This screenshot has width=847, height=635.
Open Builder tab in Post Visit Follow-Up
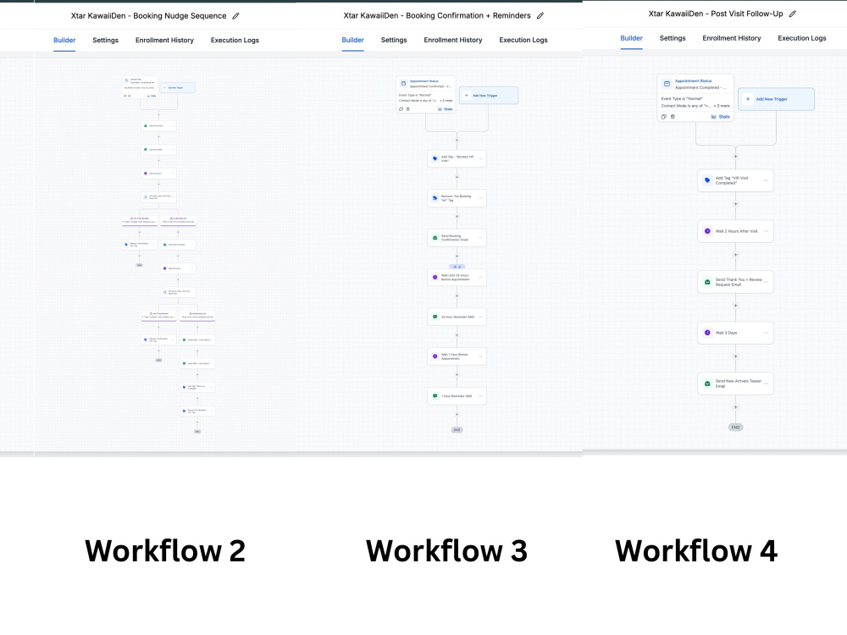point(632,38)
